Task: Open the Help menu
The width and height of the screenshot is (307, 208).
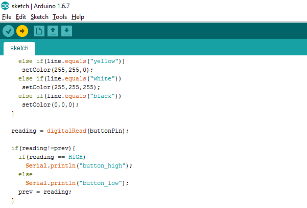Action: pos(78,17)
